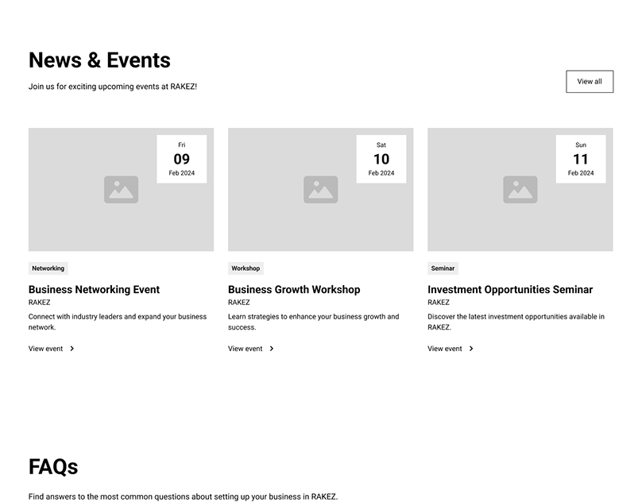This screenshot has height=502, width=642.
Task: Click the View all button
Action: coord(589,81)
